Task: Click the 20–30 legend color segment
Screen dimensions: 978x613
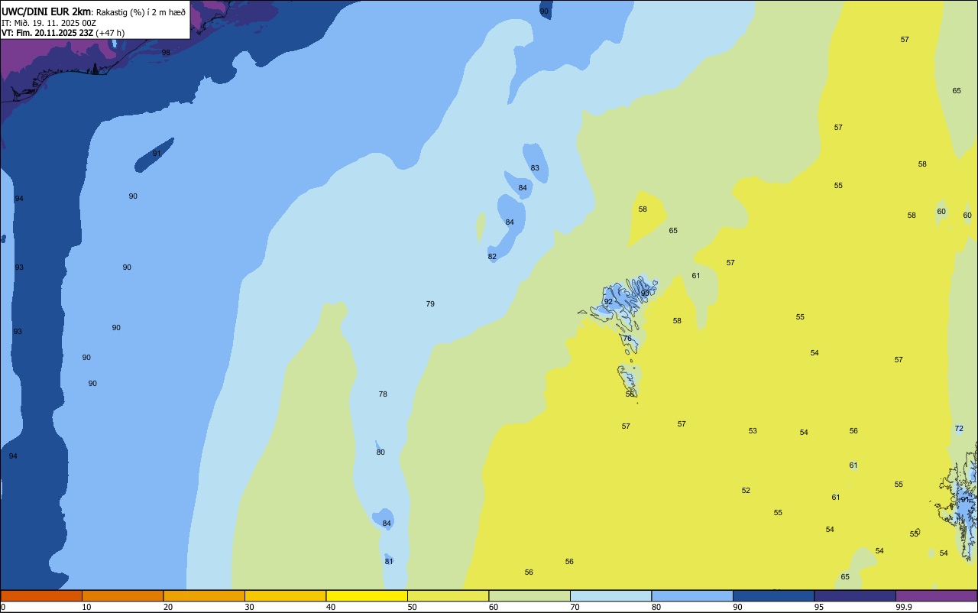Action: pos(204,595)
